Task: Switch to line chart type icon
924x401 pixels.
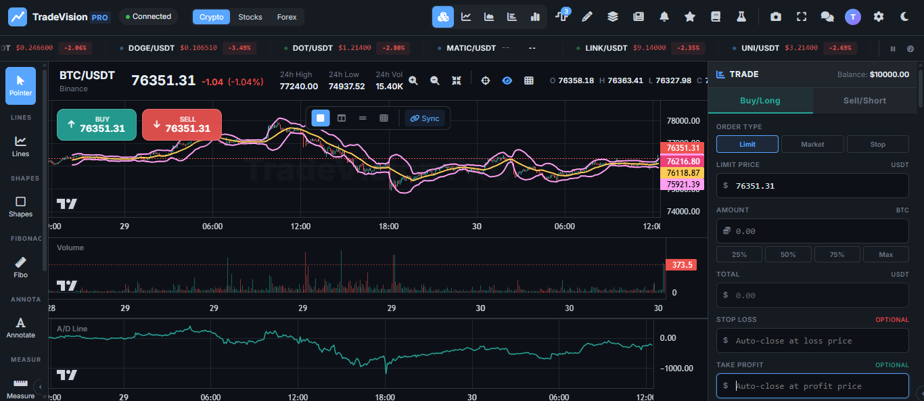Action: (x=466, y=17)
